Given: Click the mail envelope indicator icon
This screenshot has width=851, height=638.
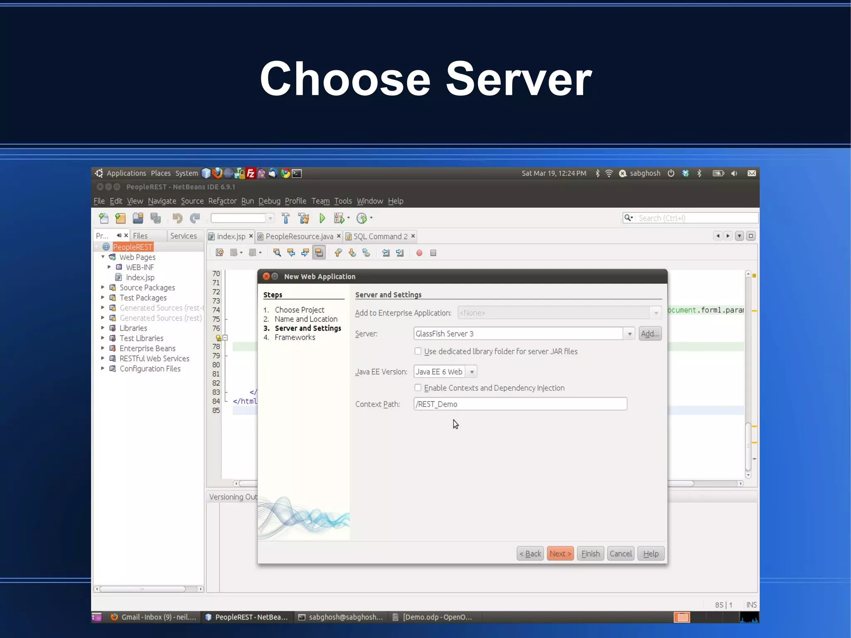Looking at the screenshot, I should click(752, 173).
